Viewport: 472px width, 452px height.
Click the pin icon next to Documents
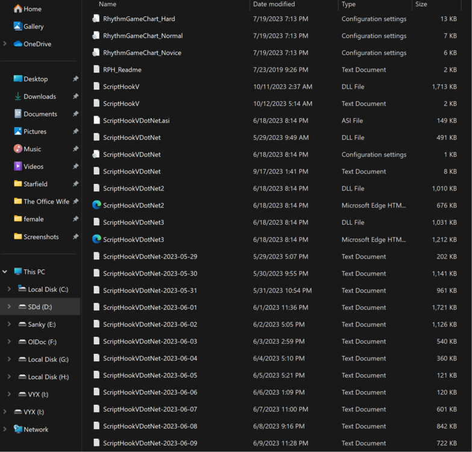(75, 113)
